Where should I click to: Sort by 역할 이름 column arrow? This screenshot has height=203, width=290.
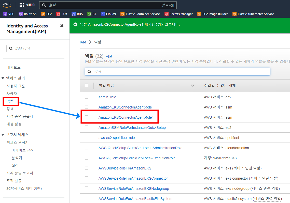coord(192,86)
